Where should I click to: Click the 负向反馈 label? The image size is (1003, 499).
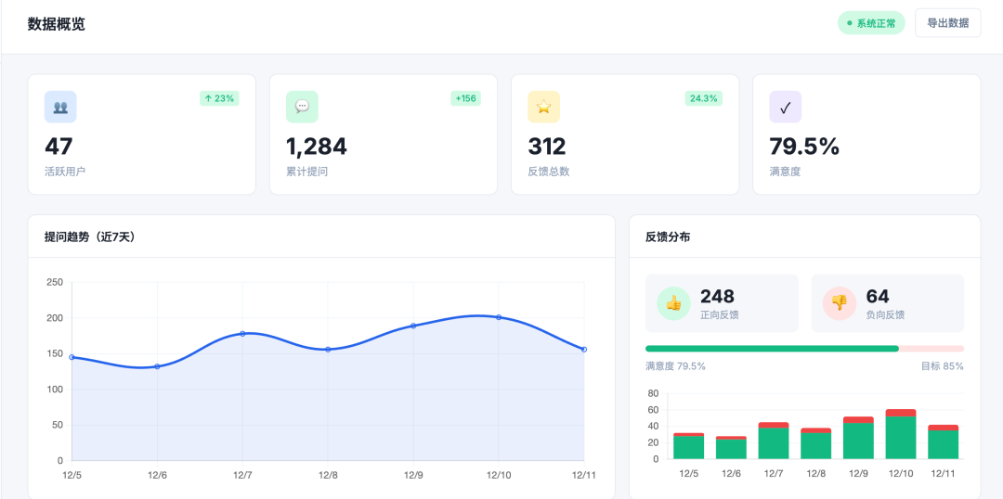[885, 315]
